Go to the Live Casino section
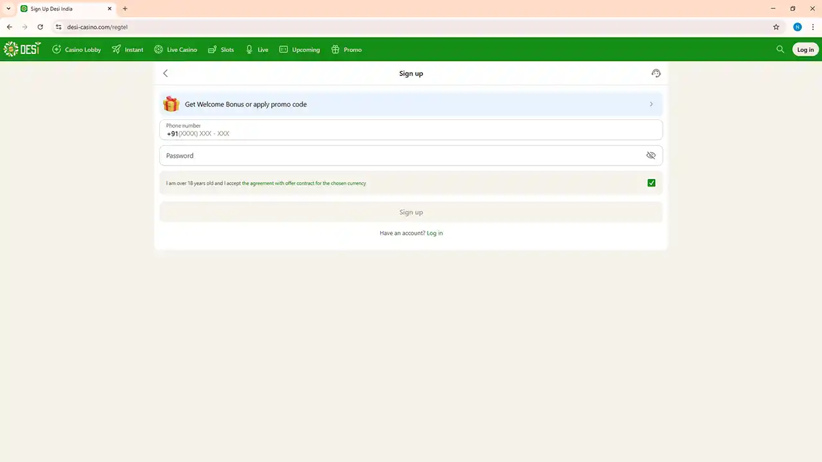The width and height of the screenshot is (822, 462). pos(175,49)
